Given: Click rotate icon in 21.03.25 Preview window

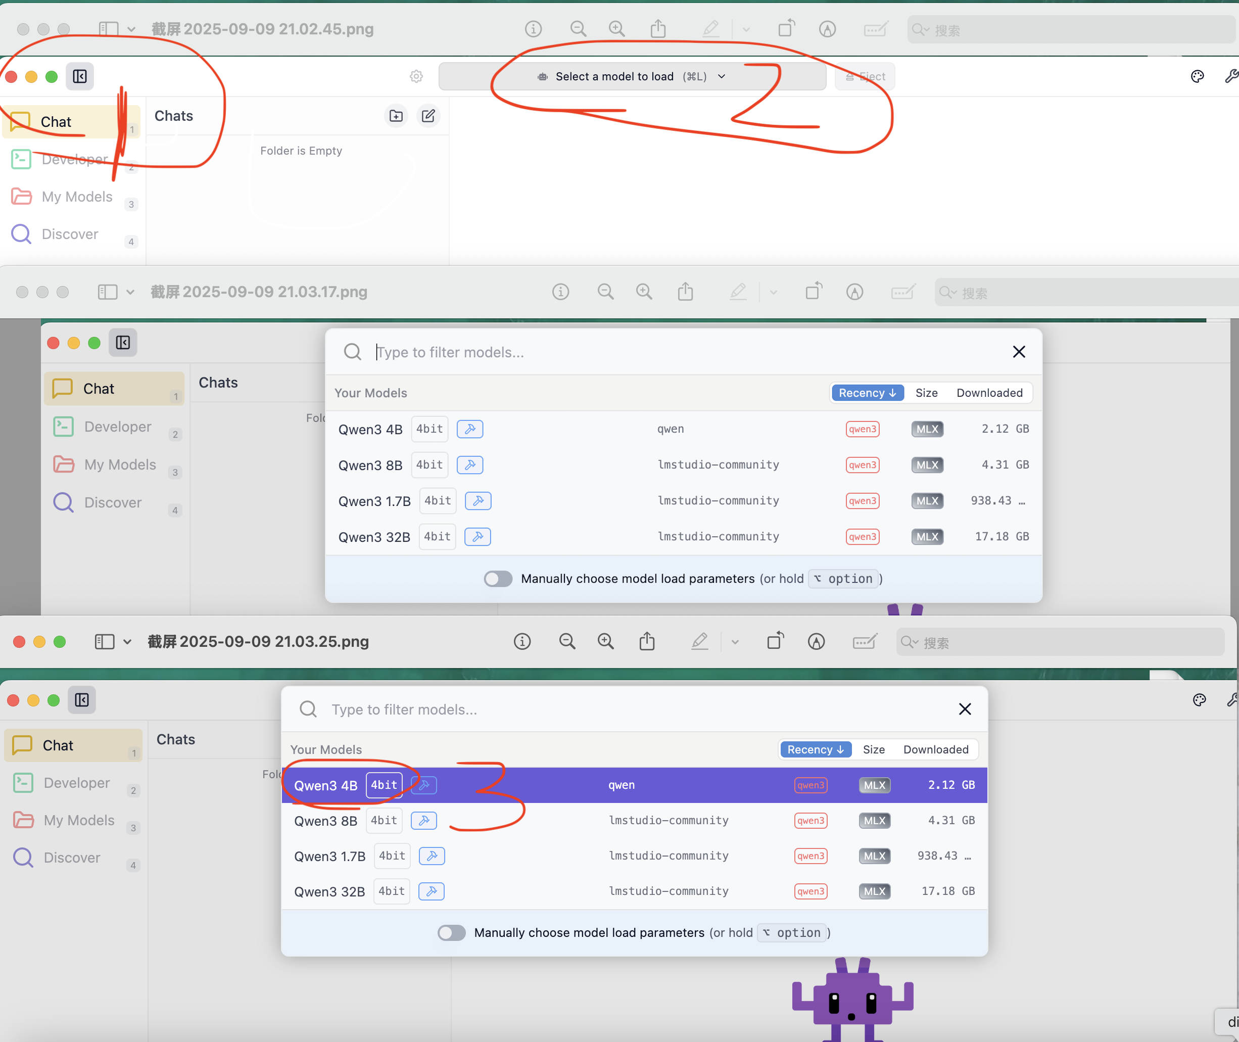Looking at the screenshot, I should [776, 641].
